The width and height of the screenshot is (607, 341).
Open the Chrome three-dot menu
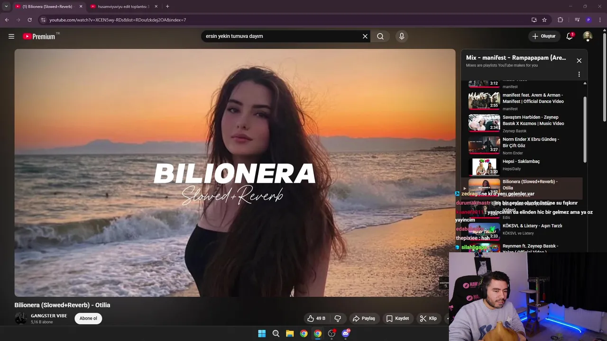click(600, 20)
